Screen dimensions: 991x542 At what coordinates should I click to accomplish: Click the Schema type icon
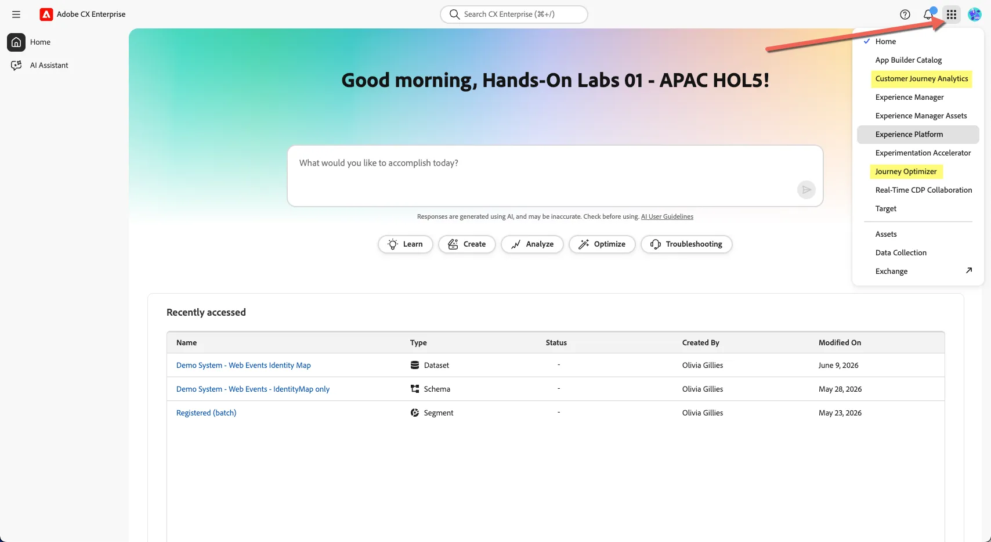(x=415, y=389)
